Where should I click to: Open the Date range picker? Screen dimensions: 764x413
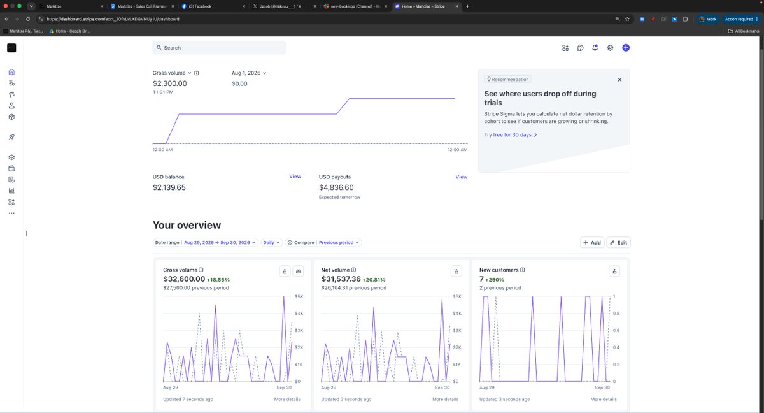pyautogui.click(x=206, y=243)
